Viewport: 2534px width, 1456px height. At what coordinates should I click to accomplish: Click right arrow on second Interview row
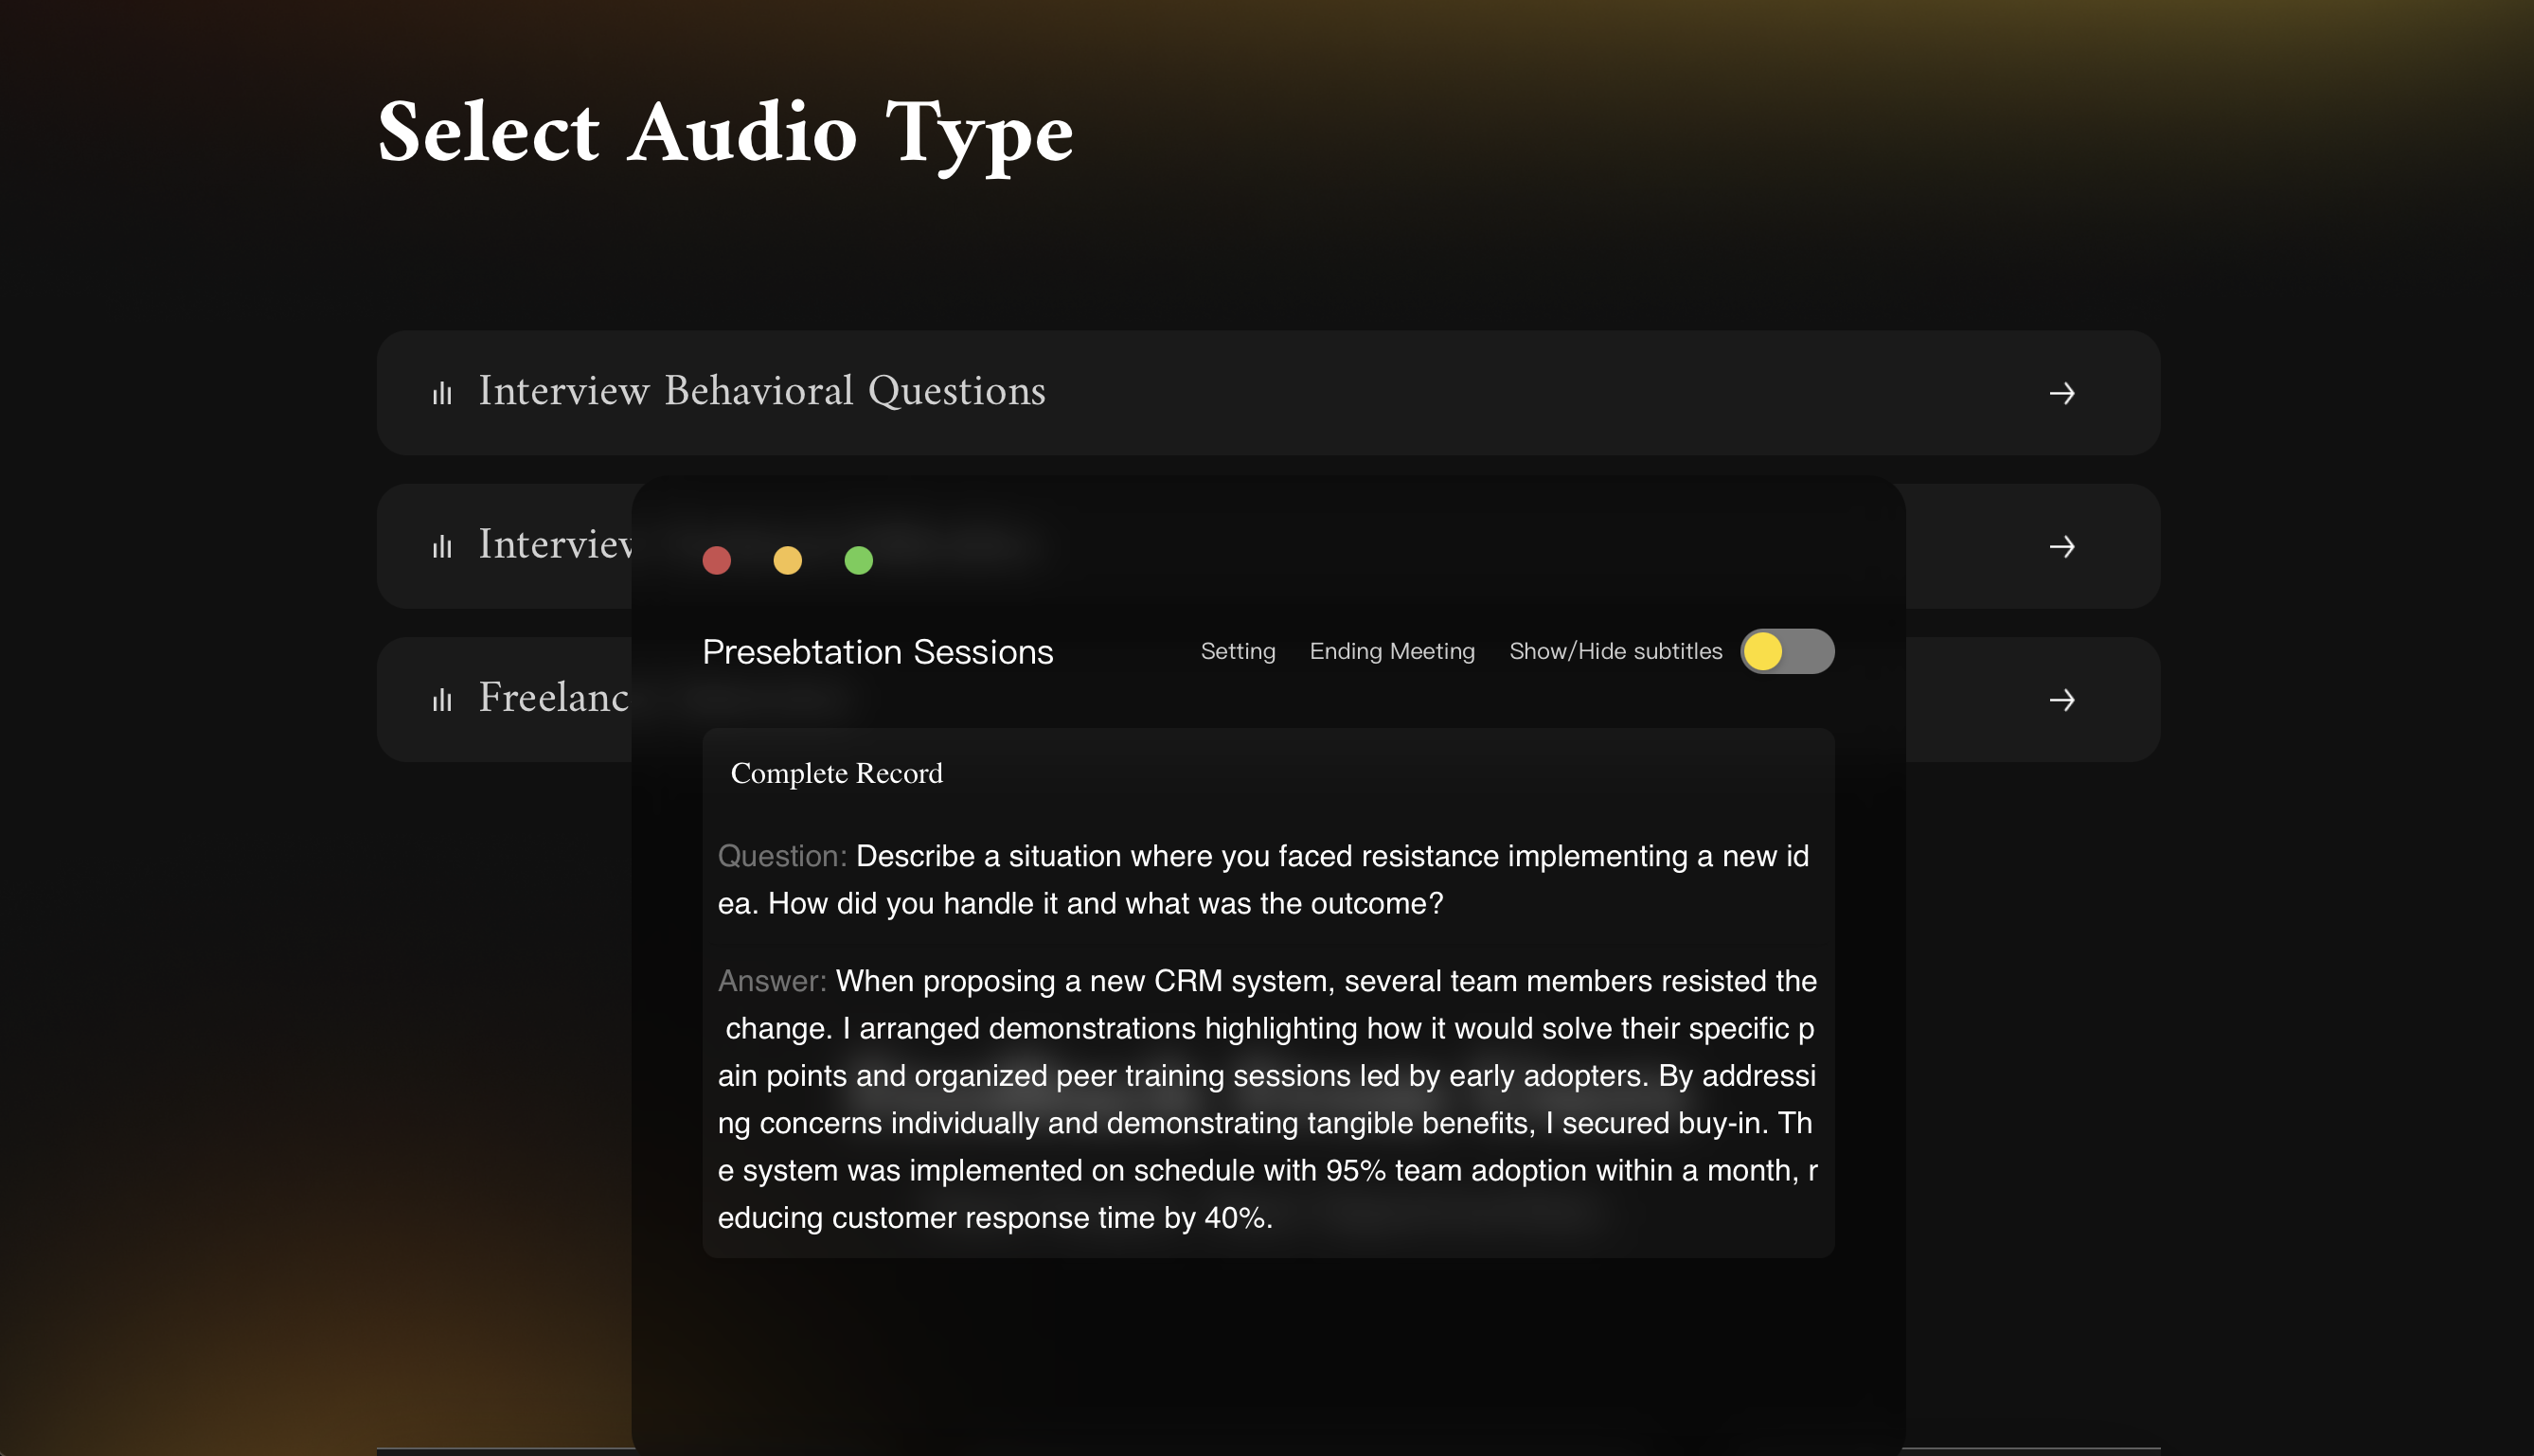(x=2061, y=546)
